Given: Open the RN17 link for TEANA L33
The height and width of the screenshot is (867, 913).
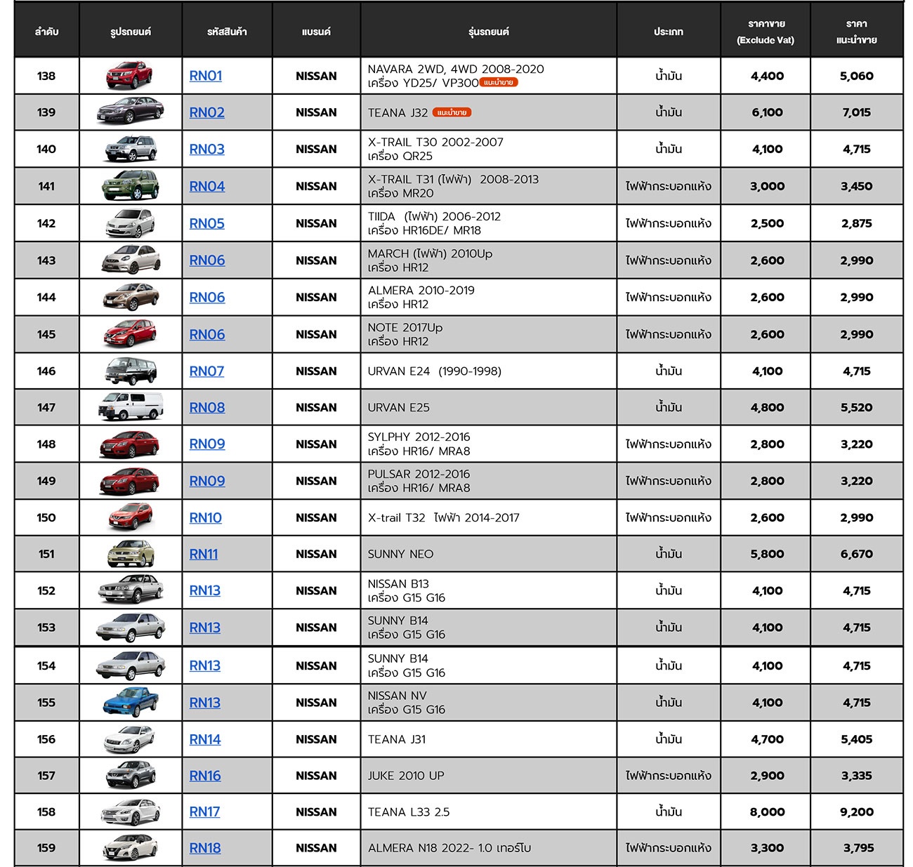Looking at the screenshot, I should pyautogui.click(x=204, y=812).
